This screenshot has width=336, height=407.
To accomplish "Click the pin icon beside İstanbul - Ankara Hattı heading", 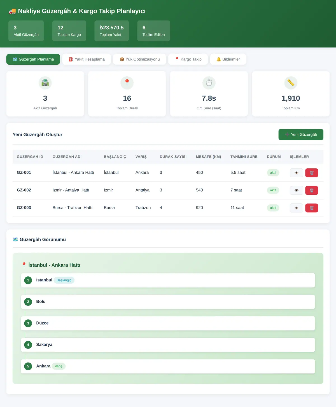I will point(24,265).
